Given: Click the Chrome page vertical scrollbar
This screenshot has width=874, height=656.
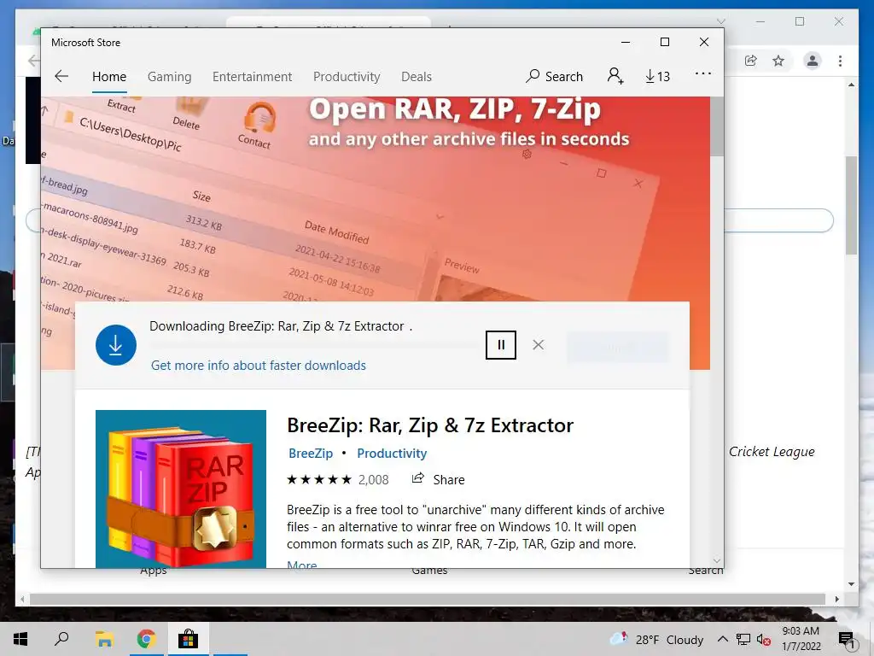Looking at the screenshot, I should click(x=851, y=205).
